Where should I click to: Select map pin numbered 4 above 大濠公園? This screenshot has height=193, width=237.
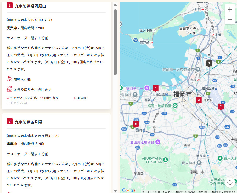(156, 88)
